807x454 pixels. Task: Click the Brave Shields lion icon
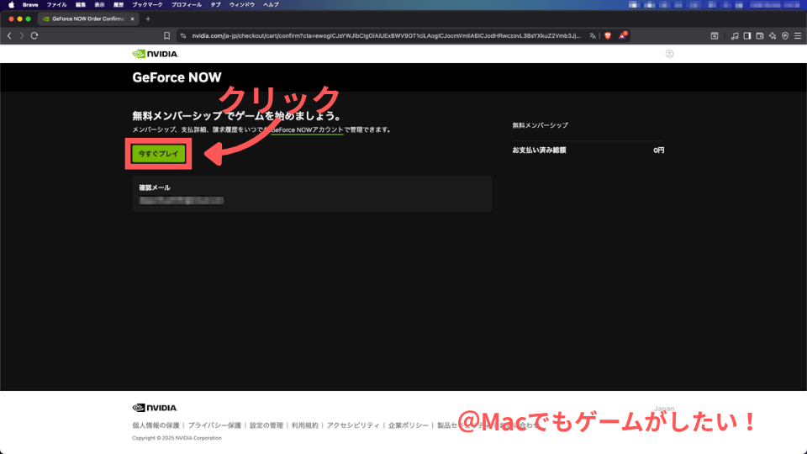click(608, 35)
